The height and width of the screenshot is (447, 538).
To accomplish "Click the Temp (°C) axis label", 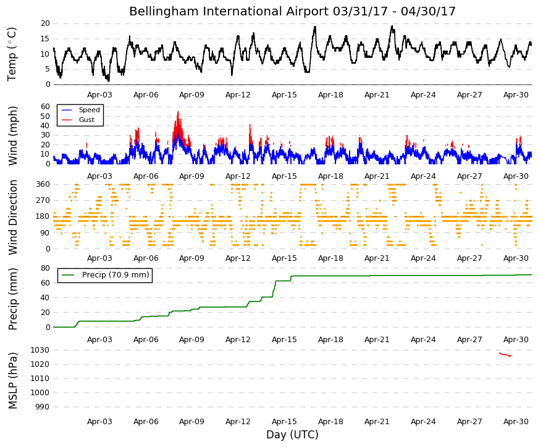I will click(12, 54).
